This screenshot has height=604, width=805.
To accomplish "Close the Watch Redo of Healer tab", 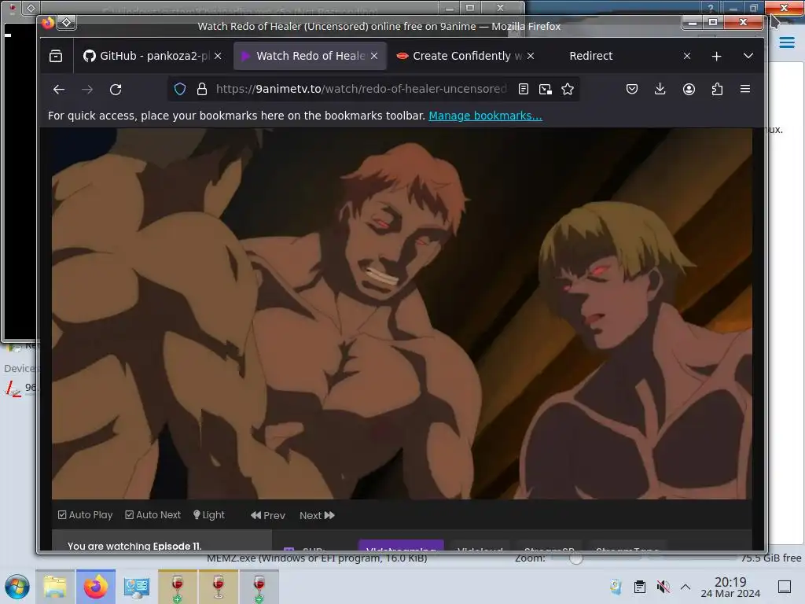I will [374, 56].
